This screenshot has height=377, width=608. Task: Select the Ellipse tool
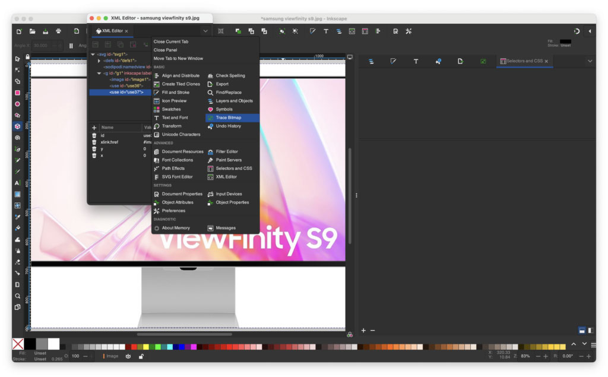click(x=17, y=104)
